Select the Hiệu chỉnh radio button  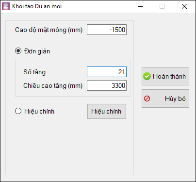(18, 111)
